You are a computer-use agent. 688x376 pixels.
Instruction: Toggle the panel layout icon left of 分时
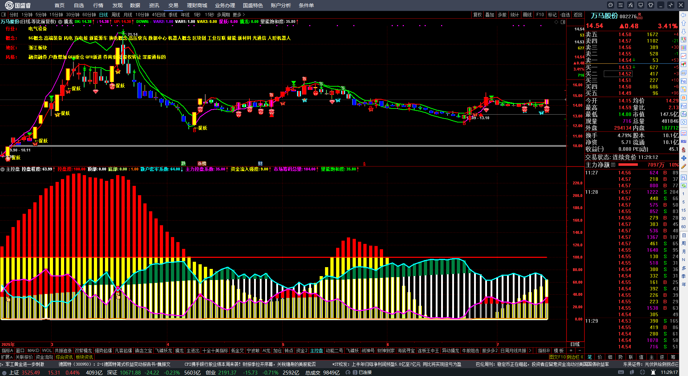4,15
